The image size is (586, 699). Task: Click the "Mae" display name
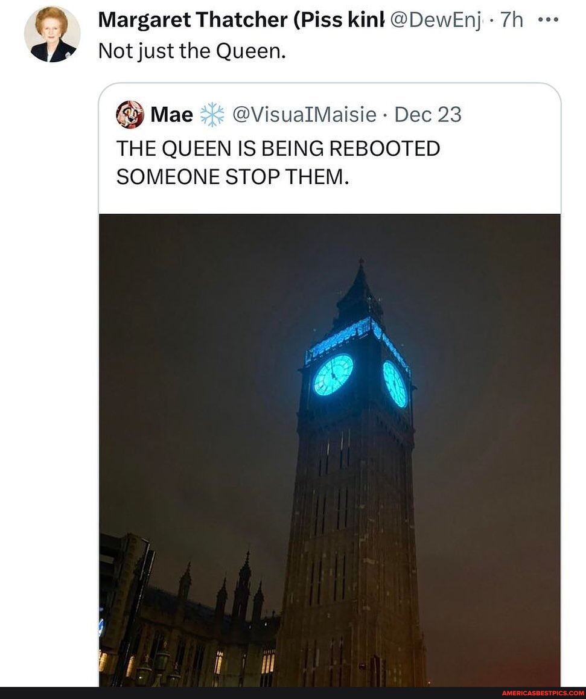click(171, 115)
